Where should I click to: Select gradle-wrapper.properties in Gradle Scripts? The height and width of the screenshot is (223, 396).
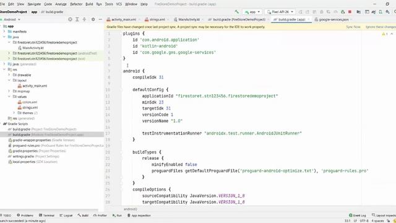tap(41, 140)
